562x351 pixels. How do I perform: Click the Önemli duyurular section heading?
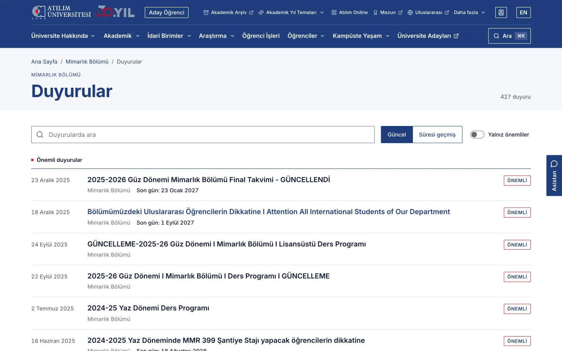pyautogui.click(x=59, y=160)
